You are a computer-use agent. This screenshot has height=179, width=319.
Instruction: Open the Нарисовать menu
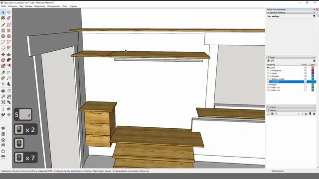(x=40, y=6)
